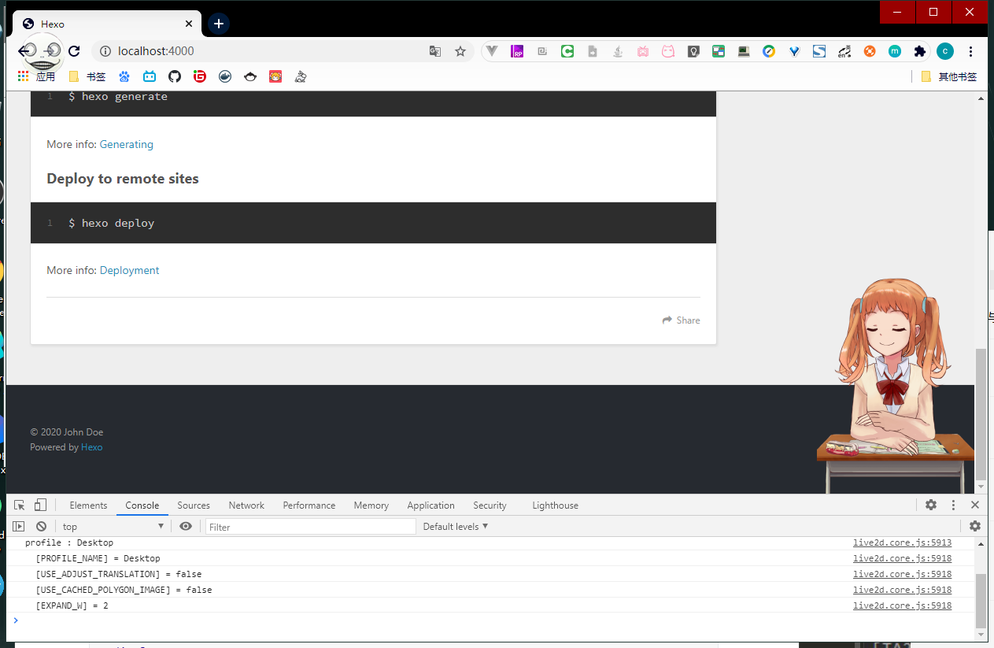The height and width of the screenshot is (648, 994).
Task: Open the DevTools main settings gear
Action: click(931, 505)
